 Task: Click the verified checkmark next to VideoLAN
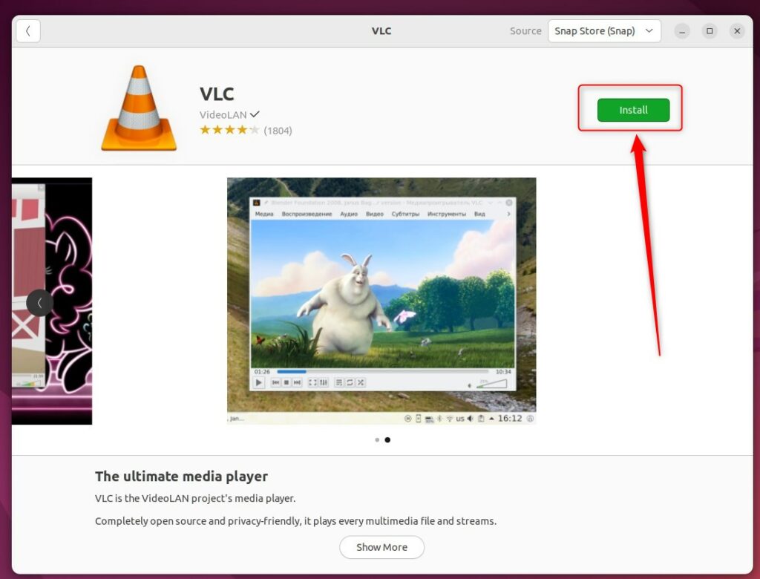point(255,114)
